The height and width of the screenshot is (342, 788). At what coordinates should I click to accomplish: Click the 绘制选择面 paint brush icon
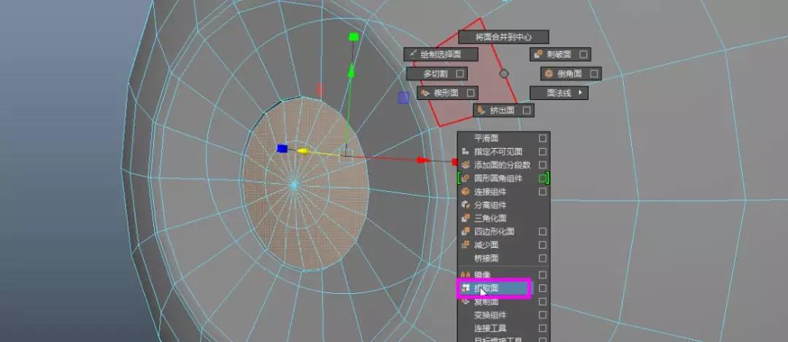click(x=412, y=55)
